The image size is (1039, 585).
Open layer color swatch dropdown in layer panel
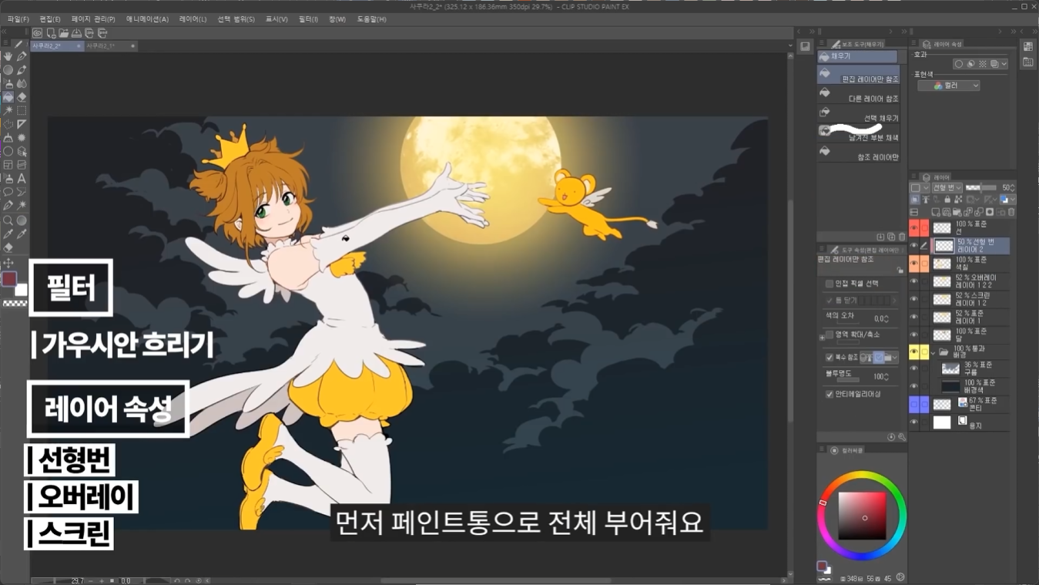[x=1008, y=200]
